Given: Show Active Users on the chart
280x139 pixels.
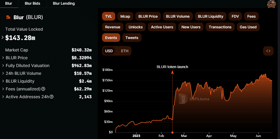Looking at the screenshot, I should pos(162,27).
